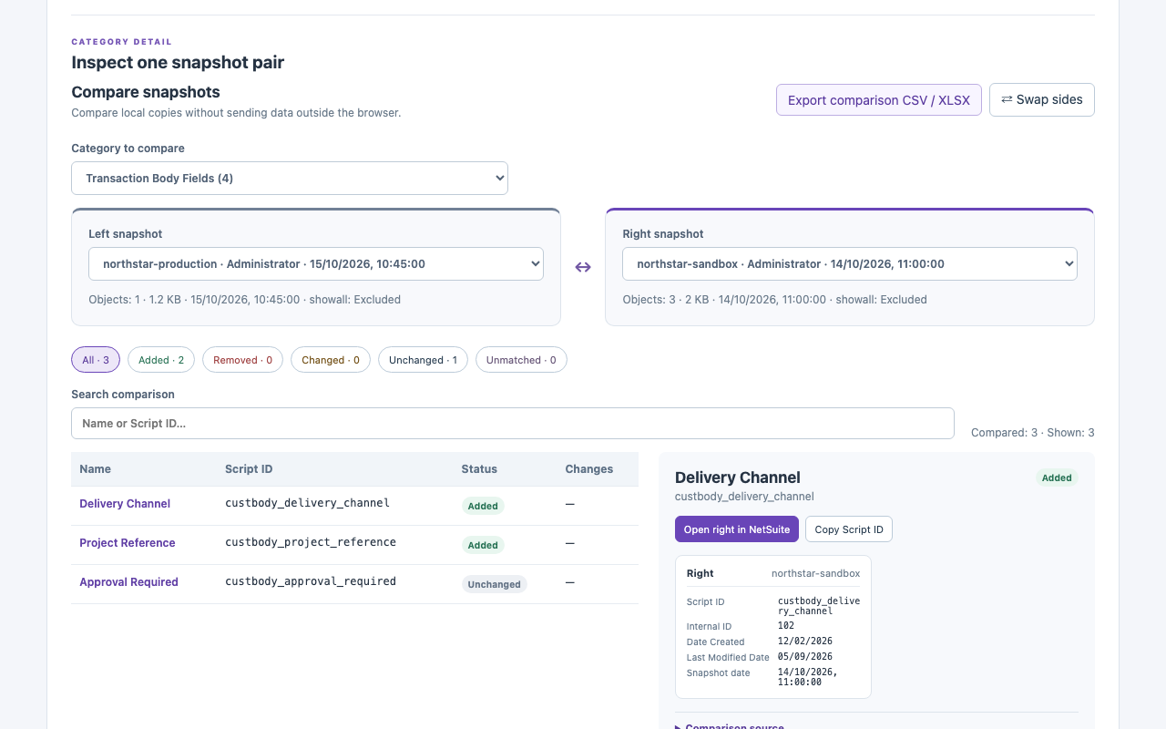1166x729 pixels.
Task: Open the Project Reference row link
Action: tap(127, 543)
